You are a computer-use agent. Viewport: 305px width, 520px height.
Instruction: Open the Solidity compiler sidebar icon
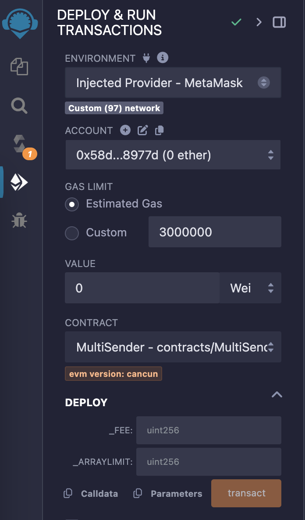click(x=20, y=144)
